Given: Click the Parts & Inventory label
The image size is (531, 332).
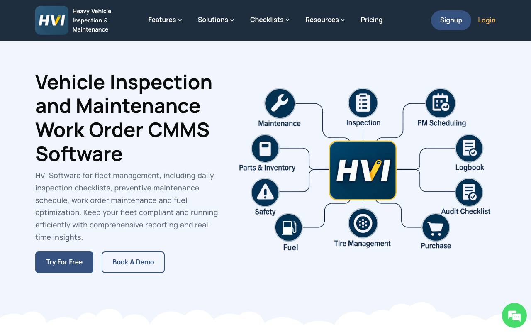Looking at the screenshot, I should tap(267, 168).
